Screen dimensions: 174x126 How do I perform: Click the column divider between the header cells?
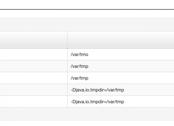67,40
